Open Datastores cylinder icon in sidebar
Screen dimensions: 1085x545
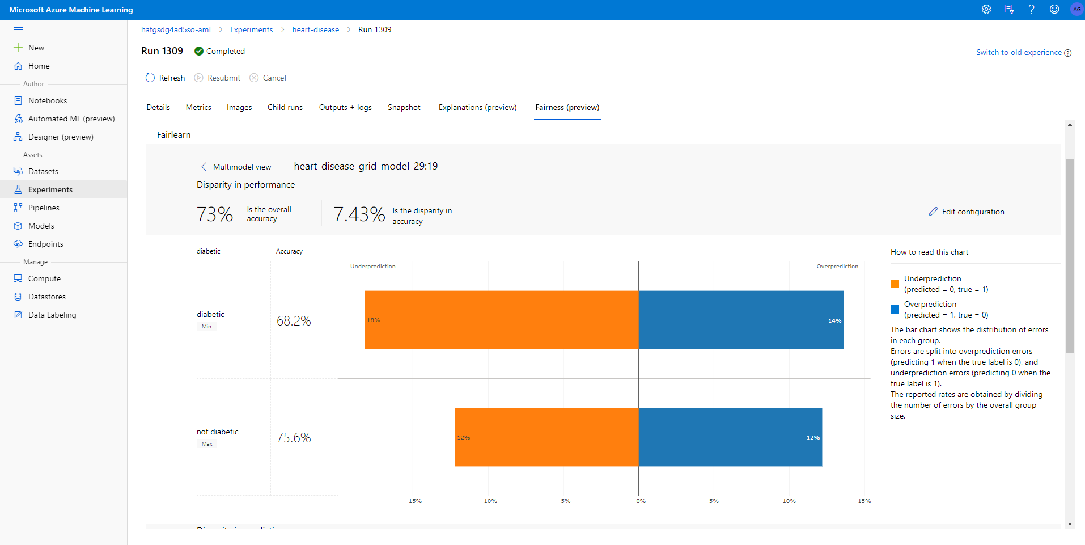(18, 297)
